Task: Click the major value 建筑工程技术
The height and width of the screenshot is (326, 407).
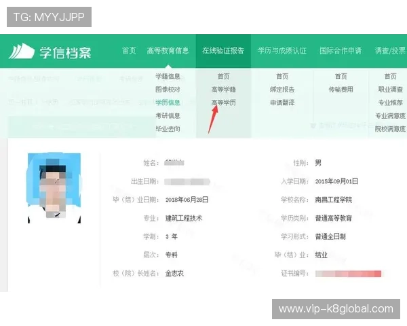Action: [184, 218]
